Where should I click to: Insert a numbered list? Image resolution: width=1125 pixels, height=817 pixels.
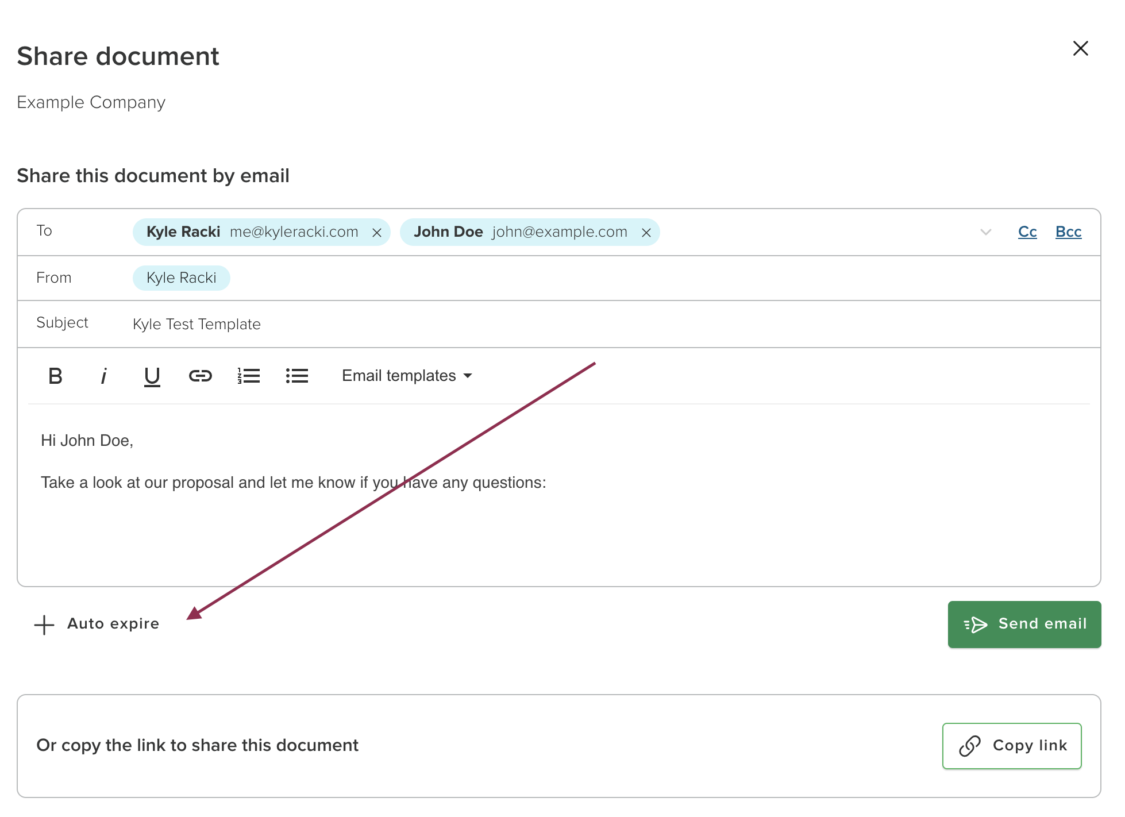(249, 376)
